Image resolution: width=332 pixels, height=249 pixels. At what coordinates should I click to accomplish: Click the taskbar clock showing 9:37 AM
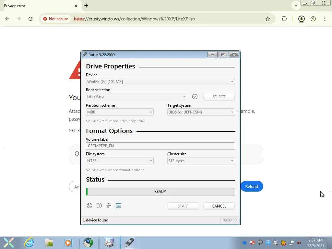click(x=315, y=243)
